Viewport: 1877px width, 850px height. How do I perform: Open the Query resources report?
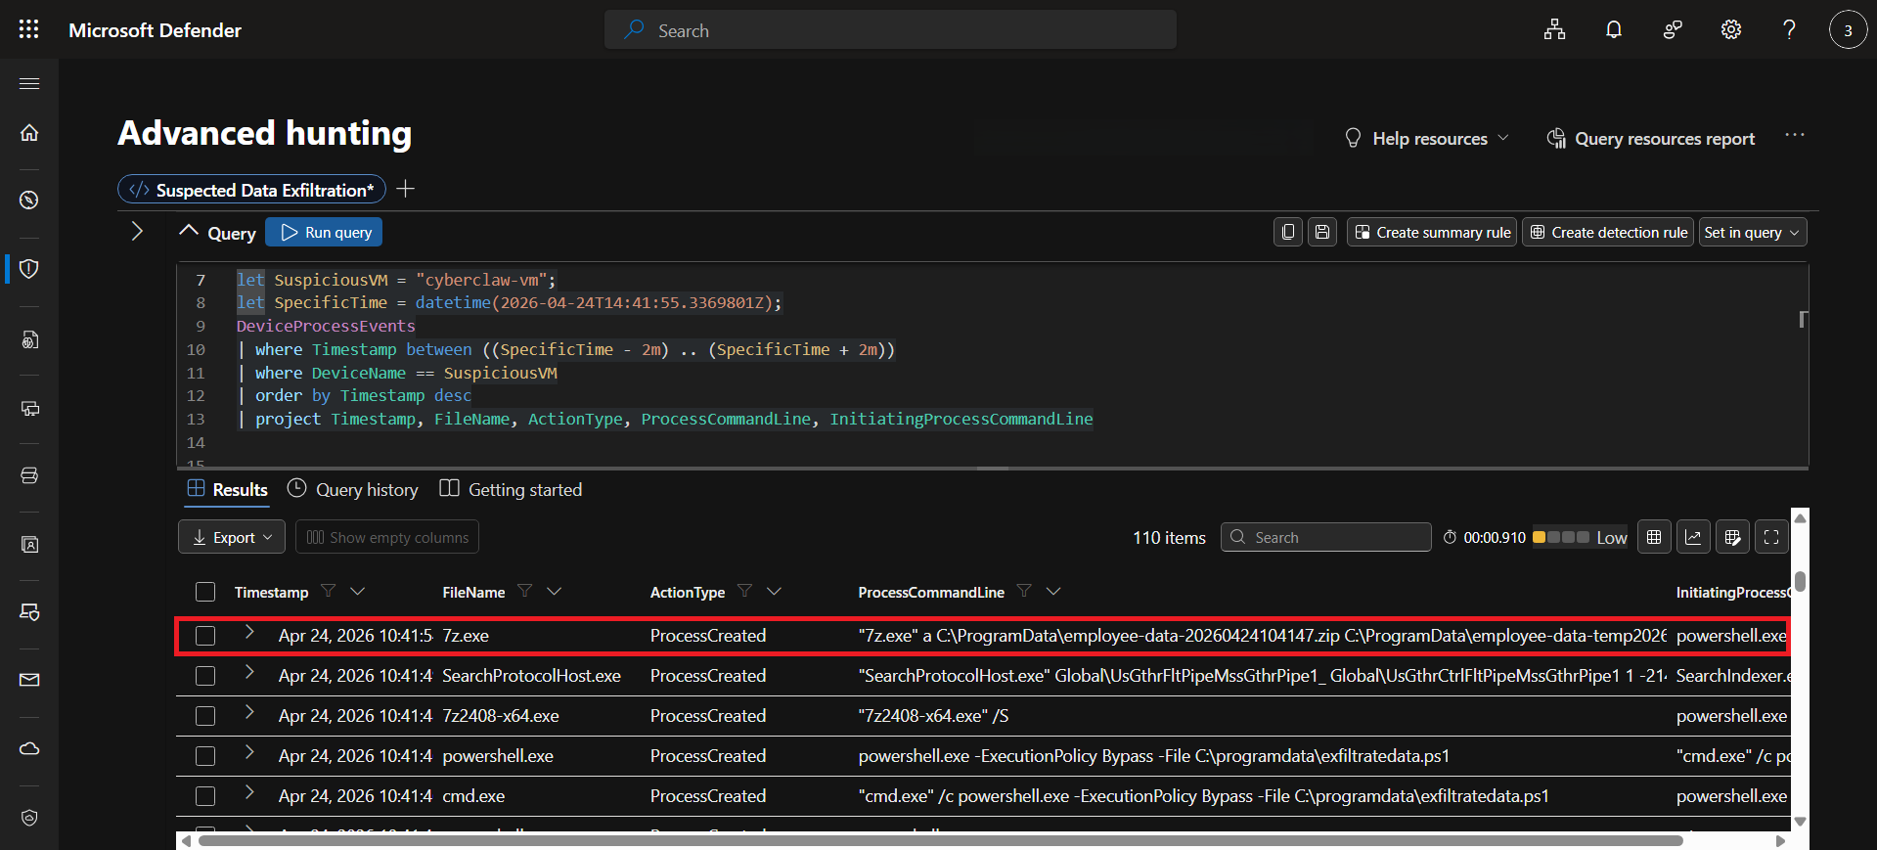1651,139
